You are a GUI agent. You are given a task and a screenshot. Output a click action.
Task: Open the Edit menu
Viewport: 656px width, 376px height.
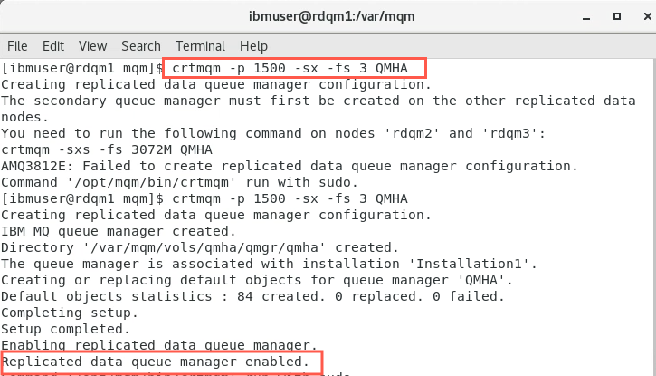[x=53, y=46]
